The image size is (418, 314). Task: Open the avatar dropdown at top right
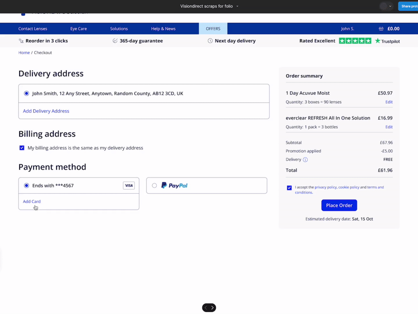385,6
